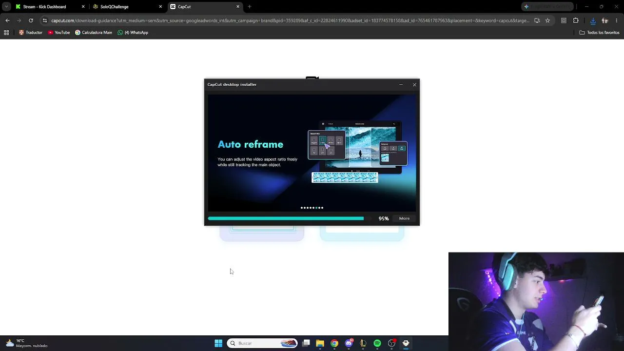Open Task View on the taskbar

(306, 343)
